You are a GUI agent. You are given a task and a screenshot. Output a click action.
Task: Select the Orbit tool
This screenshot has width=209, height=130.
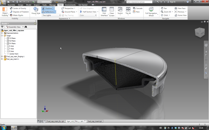click(x=164, y=15)
